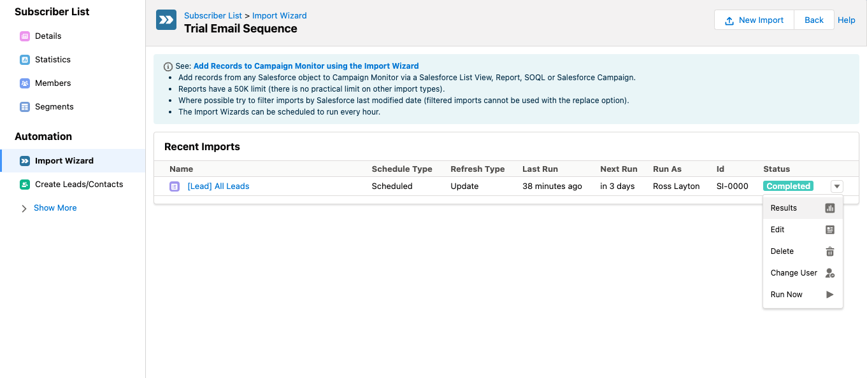Click the Import Wizard double-arrow sidebar icon

point(25,161)
